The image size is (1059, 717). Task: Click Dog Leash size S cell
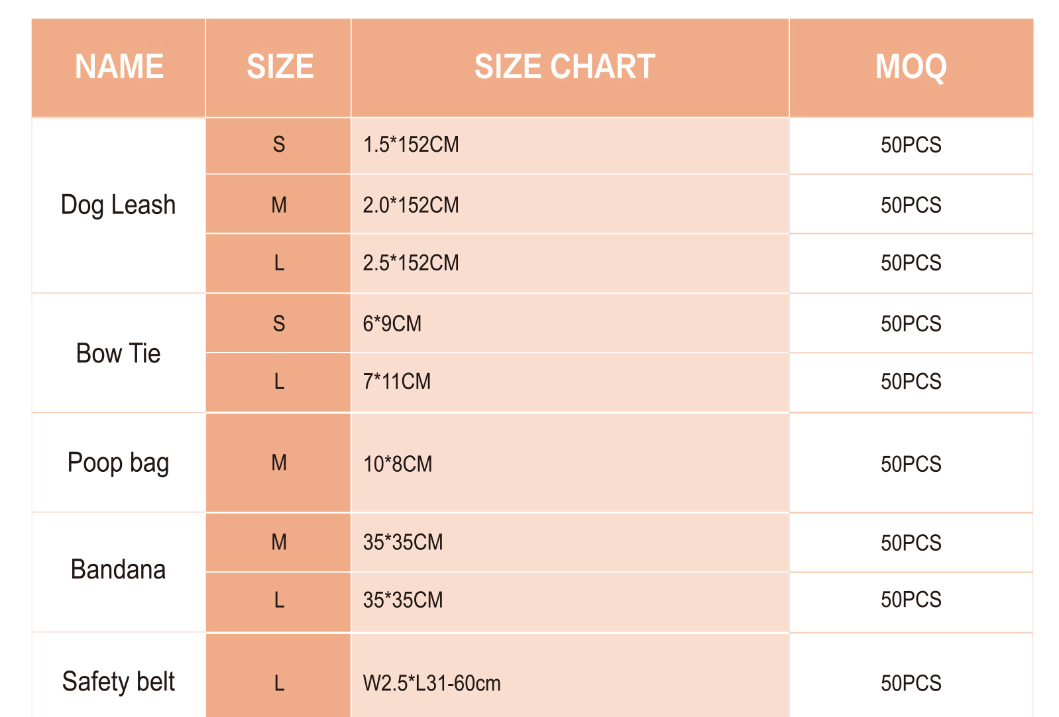[x=279, y=144]
